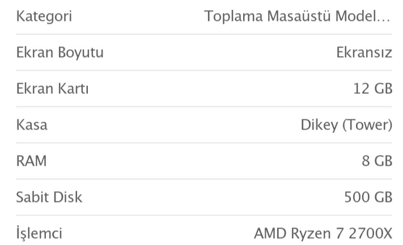
Task: Select the Kasa row label
Action: pyautogui.click(x=32, y=125)
